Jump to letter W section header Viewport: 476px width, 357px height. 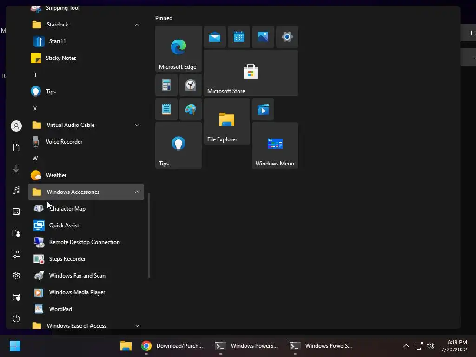pyautogui.click(x=35, y=159)
